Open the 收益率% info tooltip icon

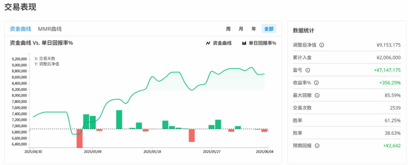(x=316, y=83)
